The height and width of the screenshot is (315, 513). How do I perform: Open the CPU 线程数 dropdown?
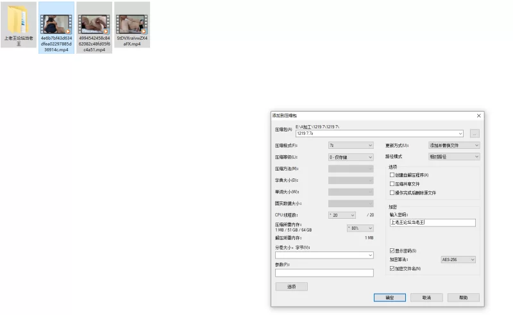tap(350, 215)
